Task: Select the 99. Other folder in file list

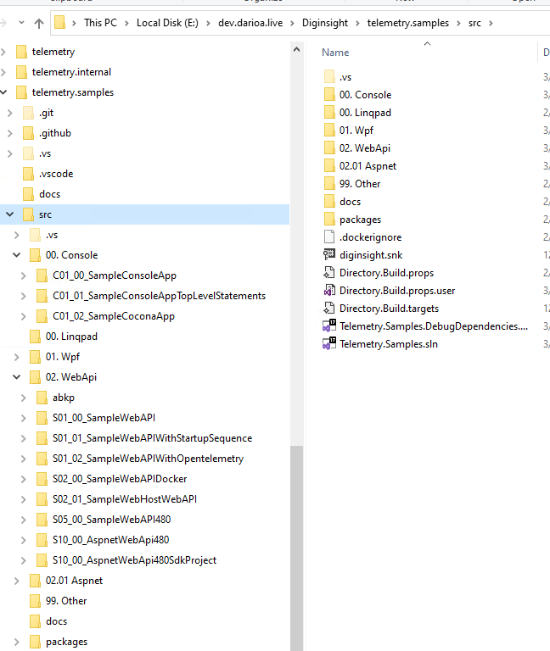Action: [x=359, y=184]
